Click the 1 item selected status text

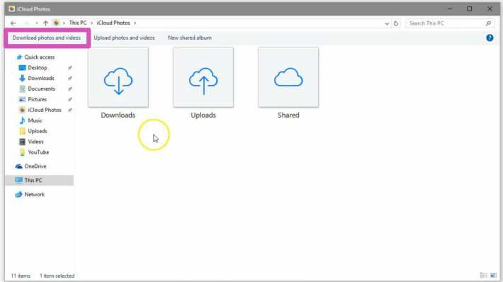(x=57, y=276)
